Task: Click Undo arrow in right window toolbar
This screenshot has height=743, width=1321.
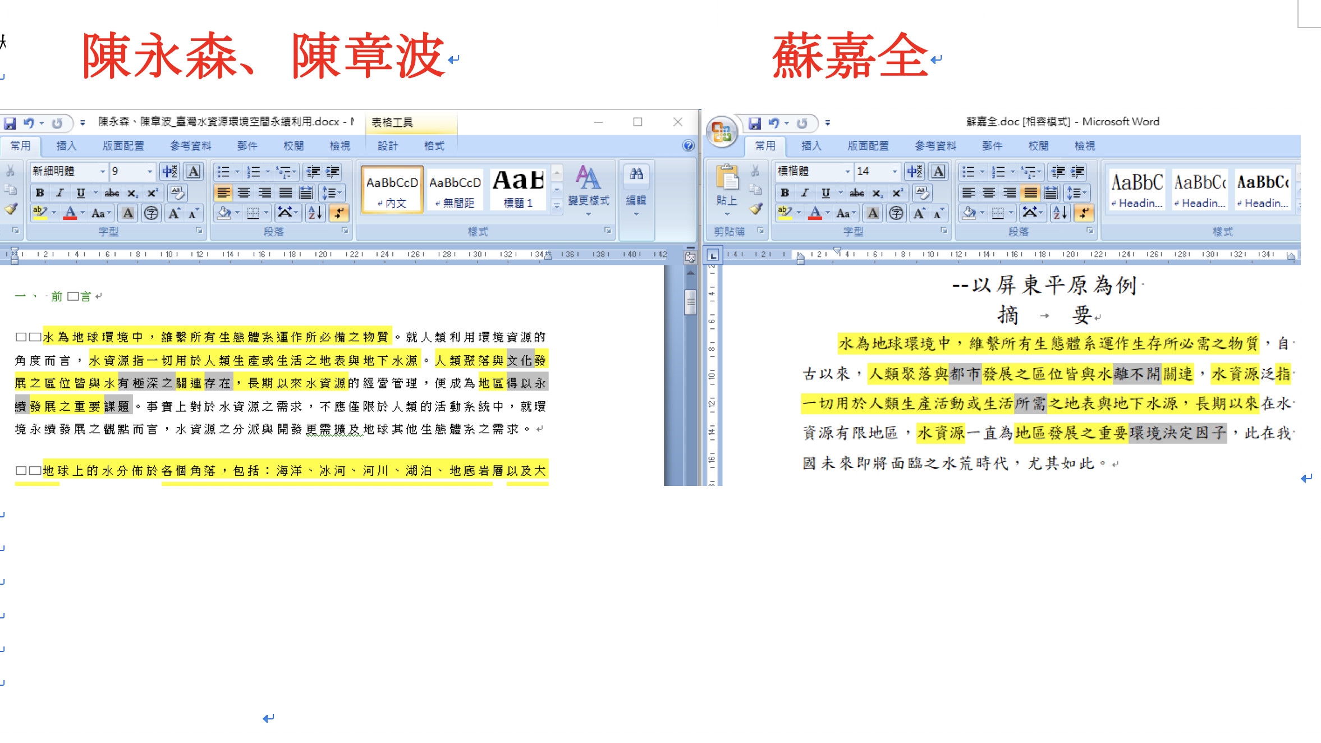Action: [x=774, y=123]
